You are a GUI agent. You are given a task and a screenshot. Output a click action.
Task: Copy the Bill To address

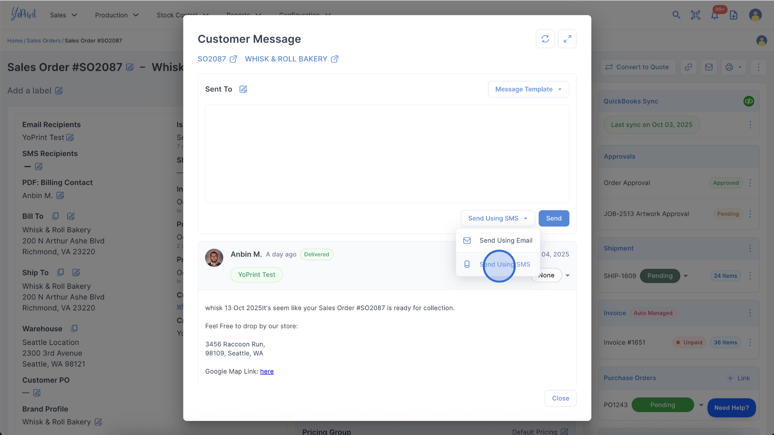click(55, 216)
